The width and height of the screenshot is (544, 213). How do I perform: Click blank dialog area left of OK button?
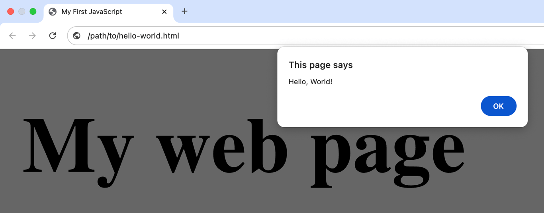point(378,106)
